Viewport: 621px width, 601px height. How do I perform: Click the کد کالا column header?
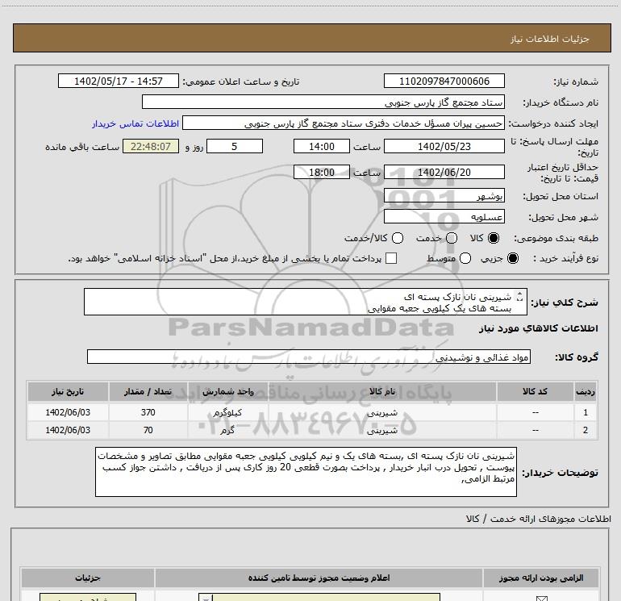(535, 391)
